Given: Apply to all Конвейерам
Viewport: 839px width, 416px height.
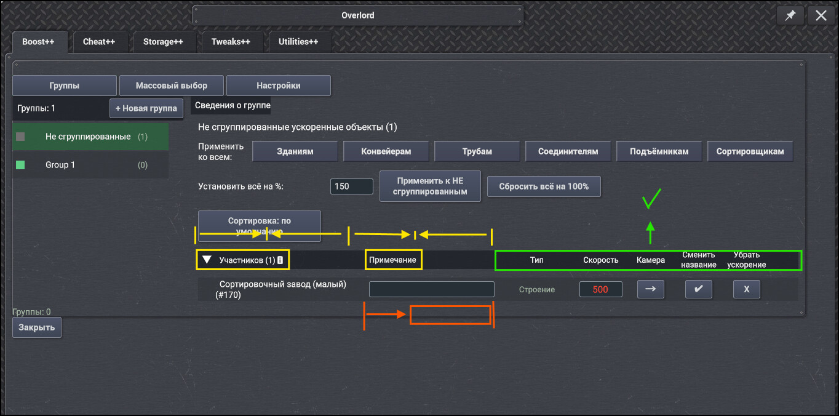Looking at the screenshot, I should (386, 151).
